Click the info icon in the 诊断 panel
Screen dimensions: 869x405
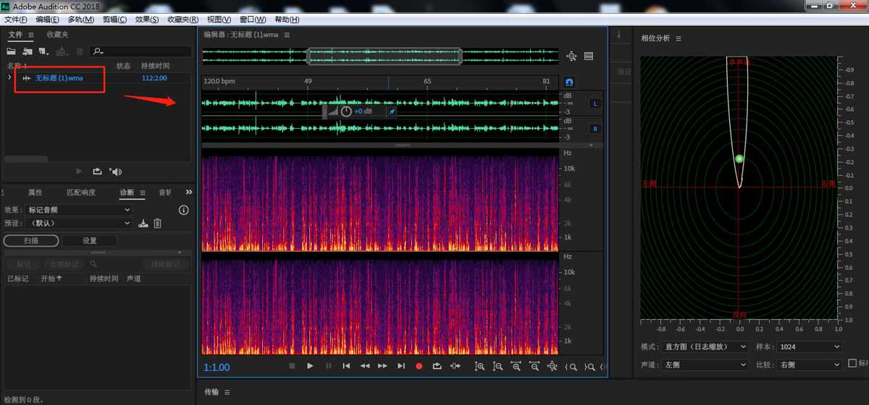183,210
